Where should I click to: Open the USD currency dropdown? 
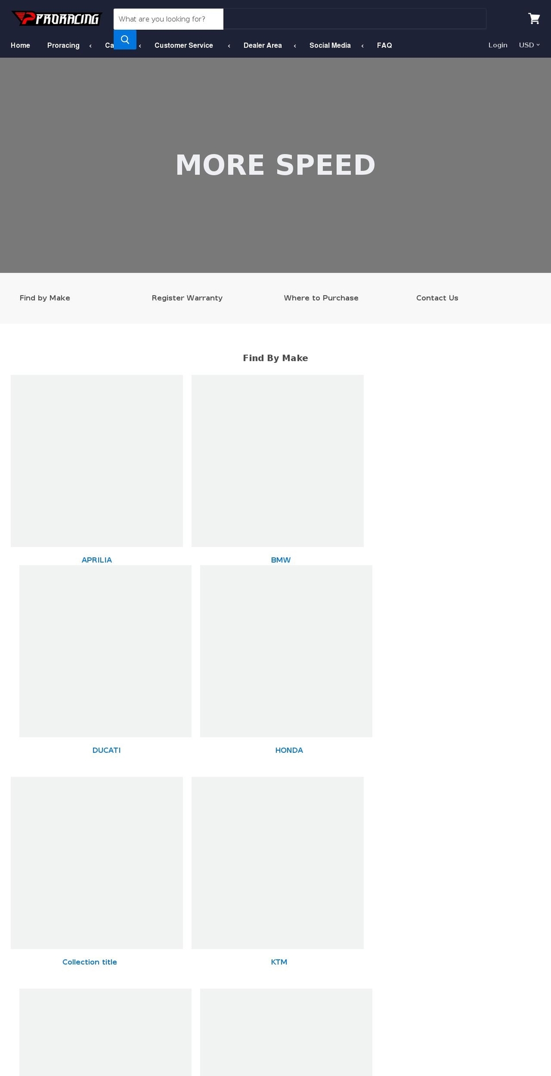pyautogui.click(x=529, y=45)
